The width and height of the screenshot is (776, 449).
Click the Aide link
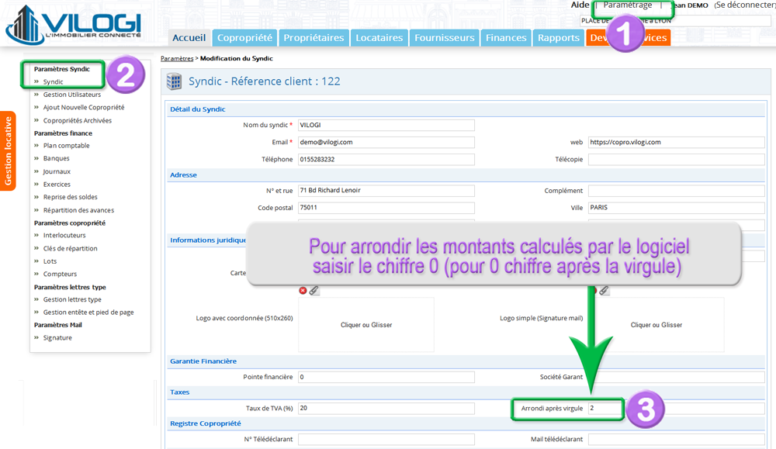[580, 5]
